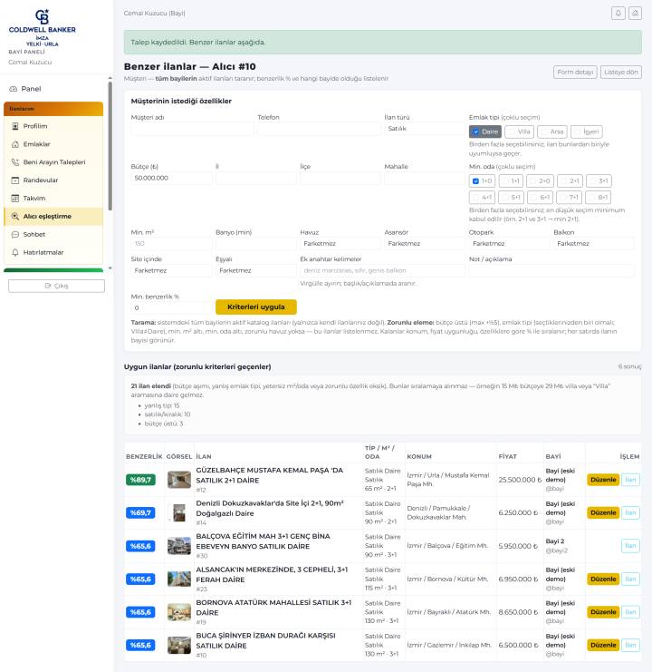Click Düzenle for Buca Şirinyer listing
This screenshot has width=652, height=672.
click(x=603, y=645)
